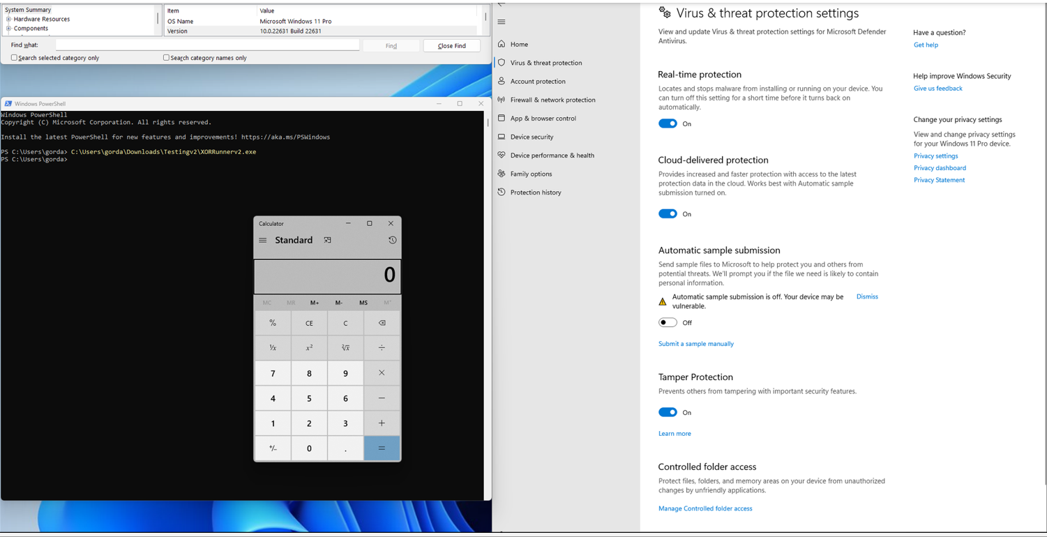Check Search category names only
The height and width of the screenshot is (537, 1047).
166,58
